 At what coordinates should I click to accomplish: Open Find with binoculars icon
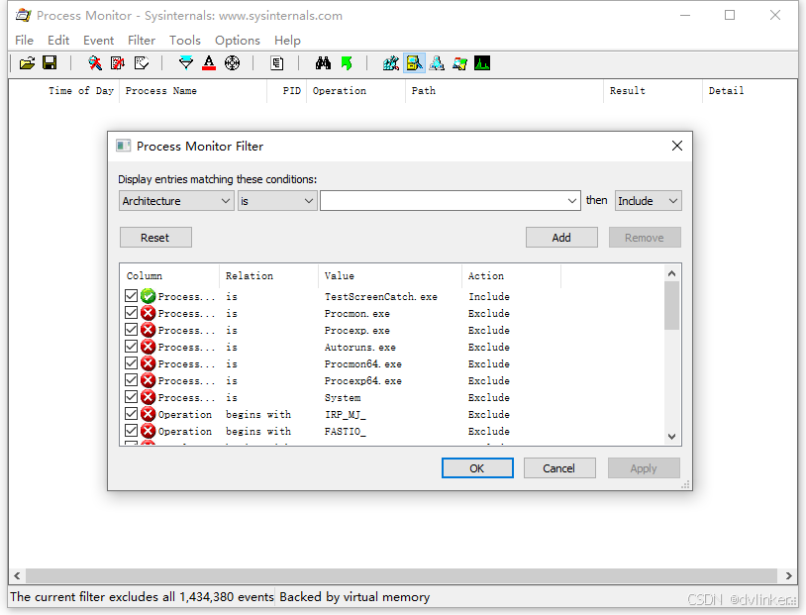point(324,63)
